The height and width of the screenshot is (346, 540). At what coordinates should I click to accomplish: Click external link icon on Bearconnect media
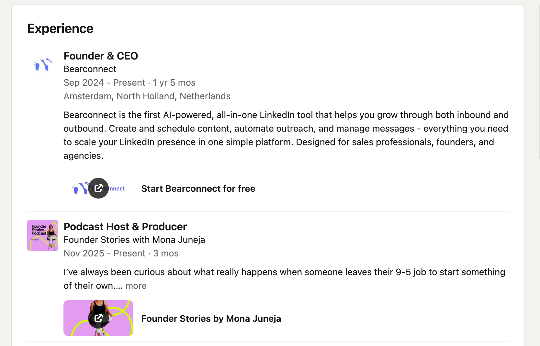pyautogui.click(x=98, y=188)
